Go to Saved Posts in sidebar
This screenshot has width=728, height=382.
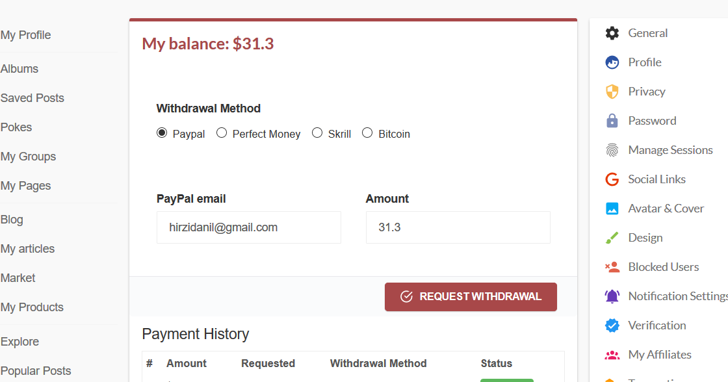click(x=32, y=98)
